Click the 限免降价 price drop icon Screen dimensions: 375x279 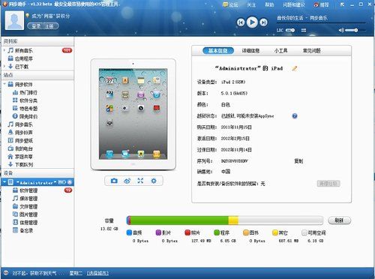coord(15,116)
